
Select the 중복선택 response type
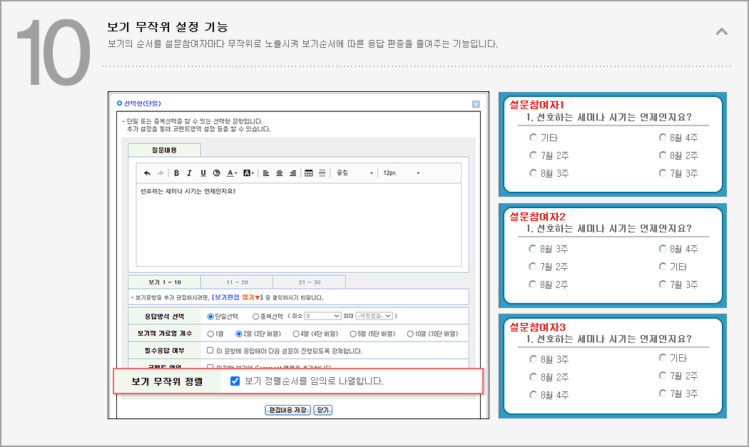[x=256, y=316]
